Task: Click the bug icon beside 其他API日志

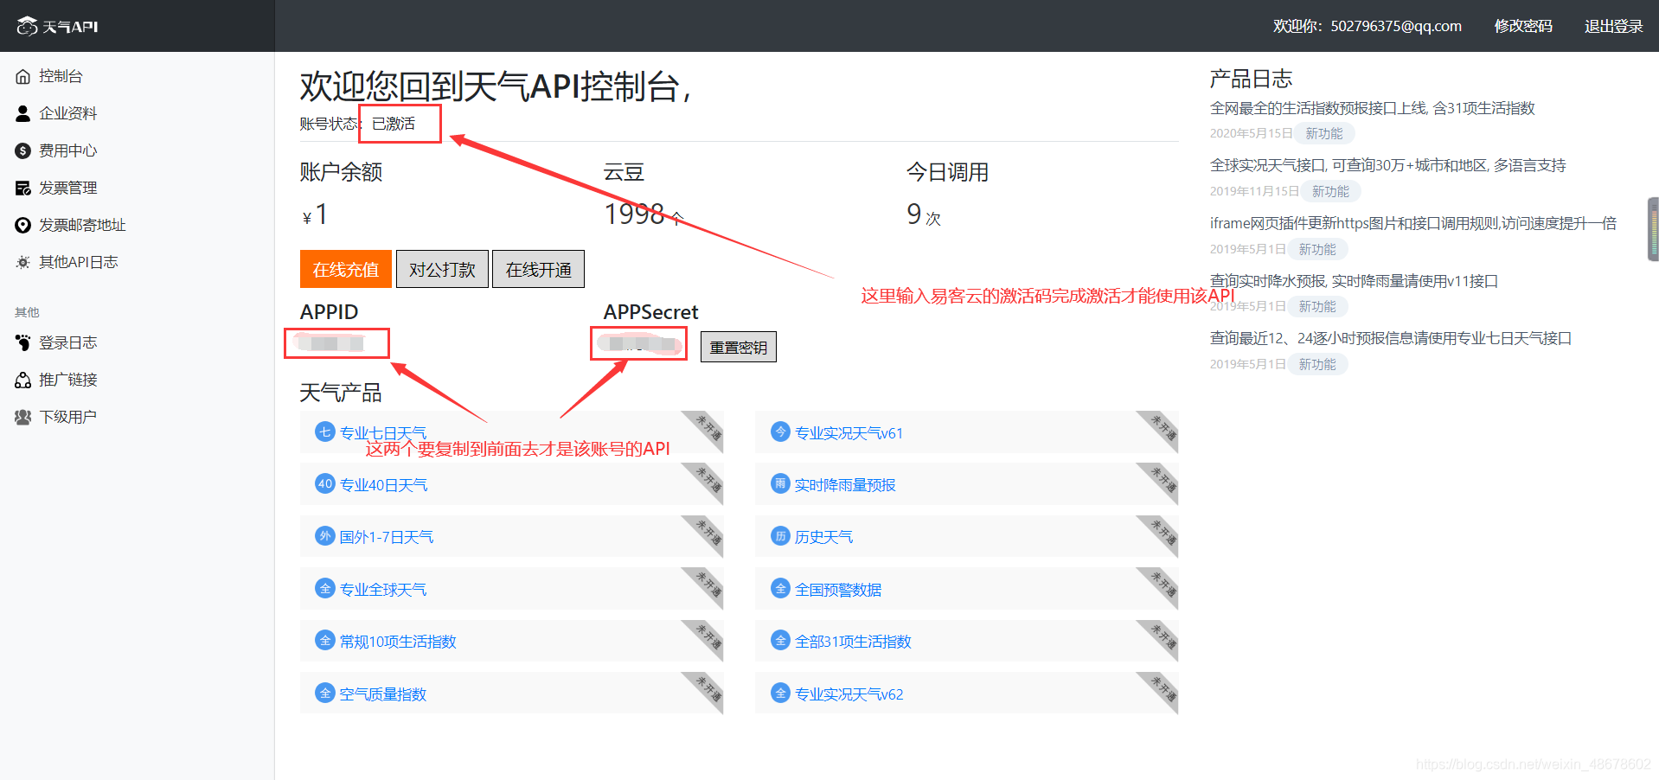Action: pos(23,262)
